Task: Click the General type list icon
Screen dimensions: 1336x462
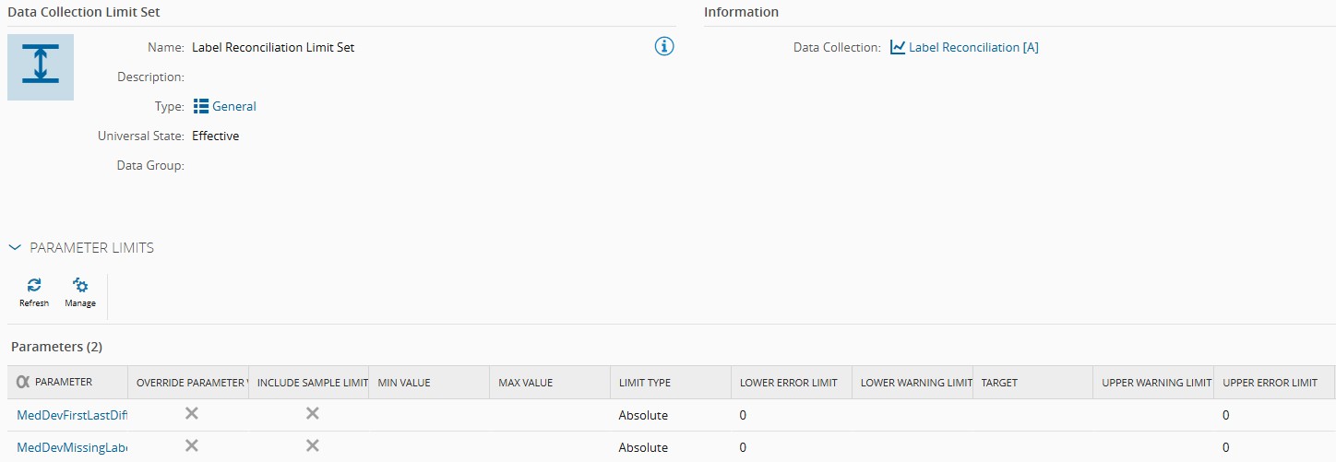Action: coord(201,106)
